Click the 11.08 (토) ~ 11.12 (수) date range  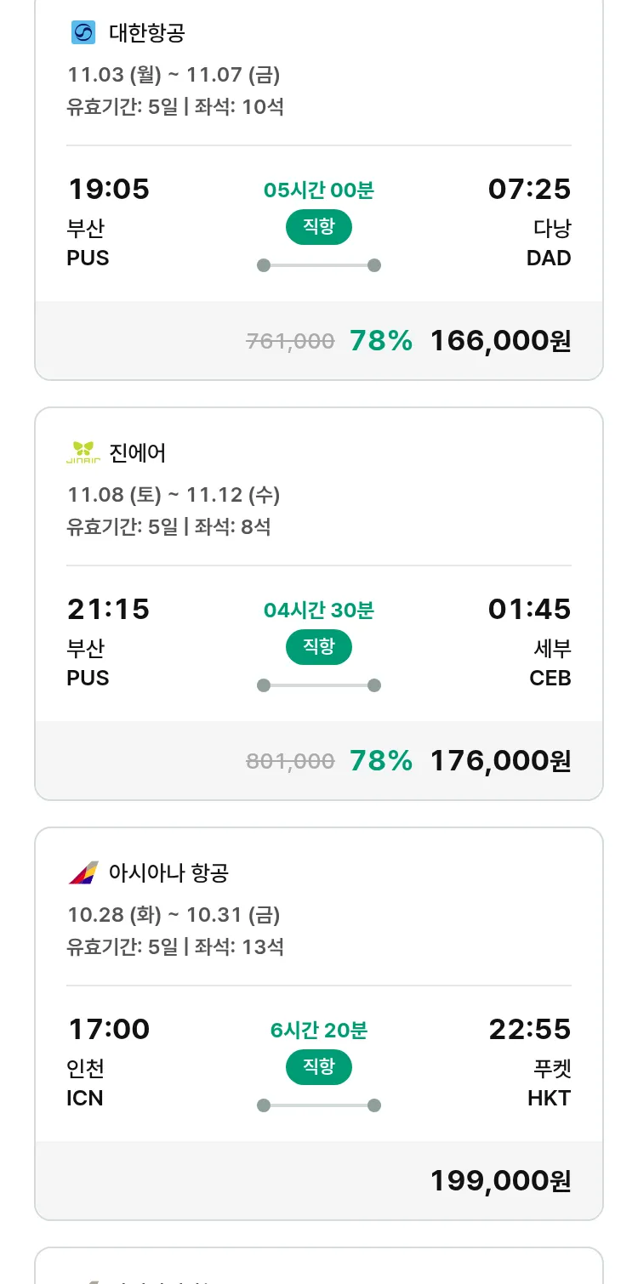click(174, 495)
